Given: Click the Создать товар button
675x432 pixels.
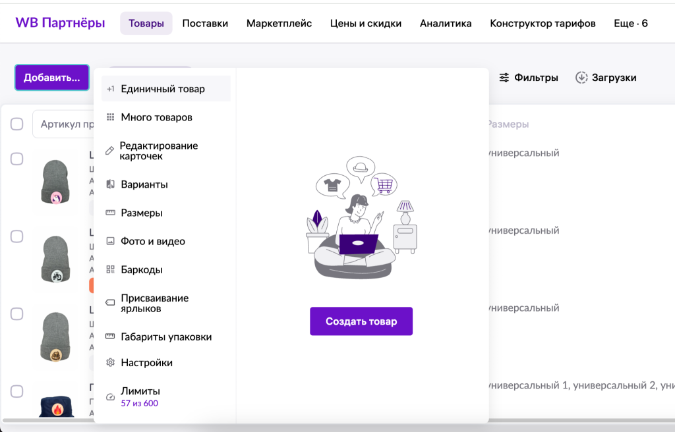Looking at the screenshot, I should click(x=361, y=321).
